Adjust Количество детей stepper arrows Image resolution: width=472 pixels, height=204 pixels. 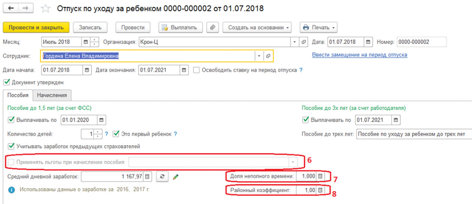pos(98,134)
